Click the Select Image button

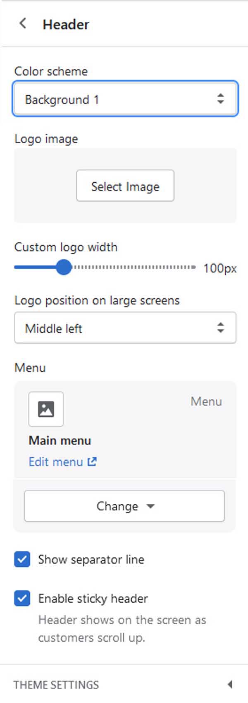[x=125, y=186]
